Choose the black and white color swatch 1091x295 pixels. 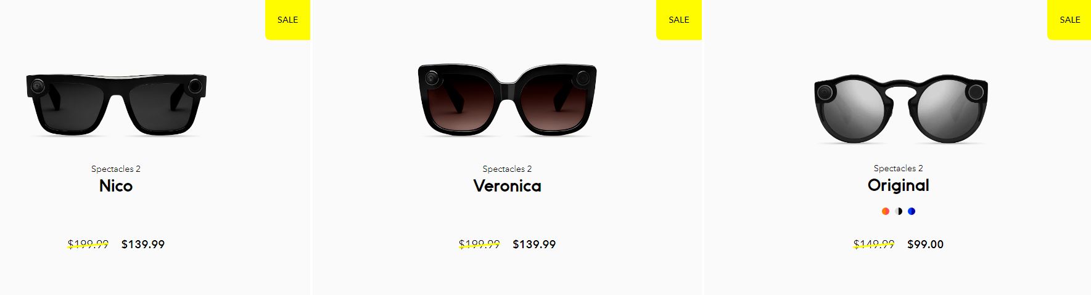(899, 211)
